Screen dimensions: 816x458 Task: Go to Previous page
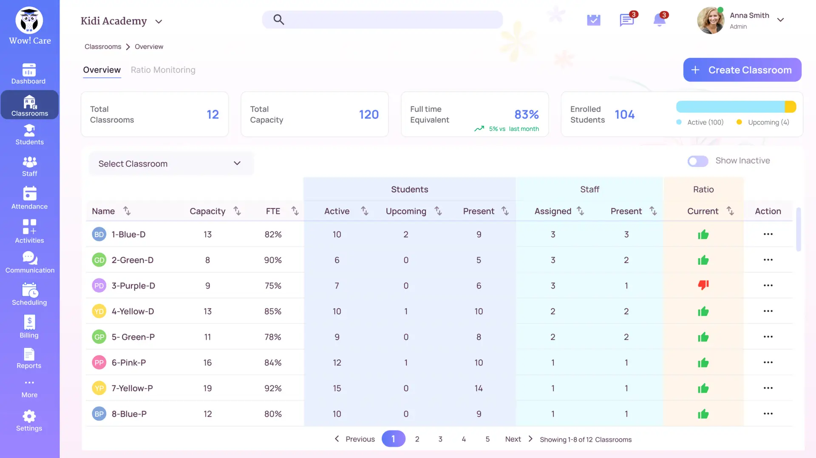(354, 439)
